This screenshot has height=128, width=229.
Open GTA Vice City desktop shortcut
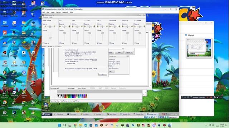33,4
